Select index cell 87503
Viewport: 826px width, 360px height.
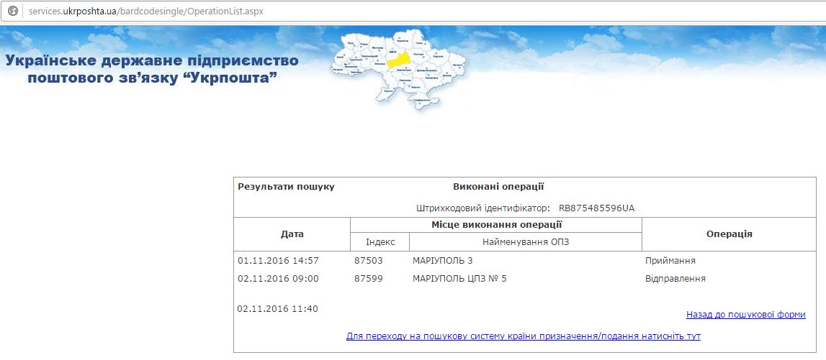coord(369,260)
